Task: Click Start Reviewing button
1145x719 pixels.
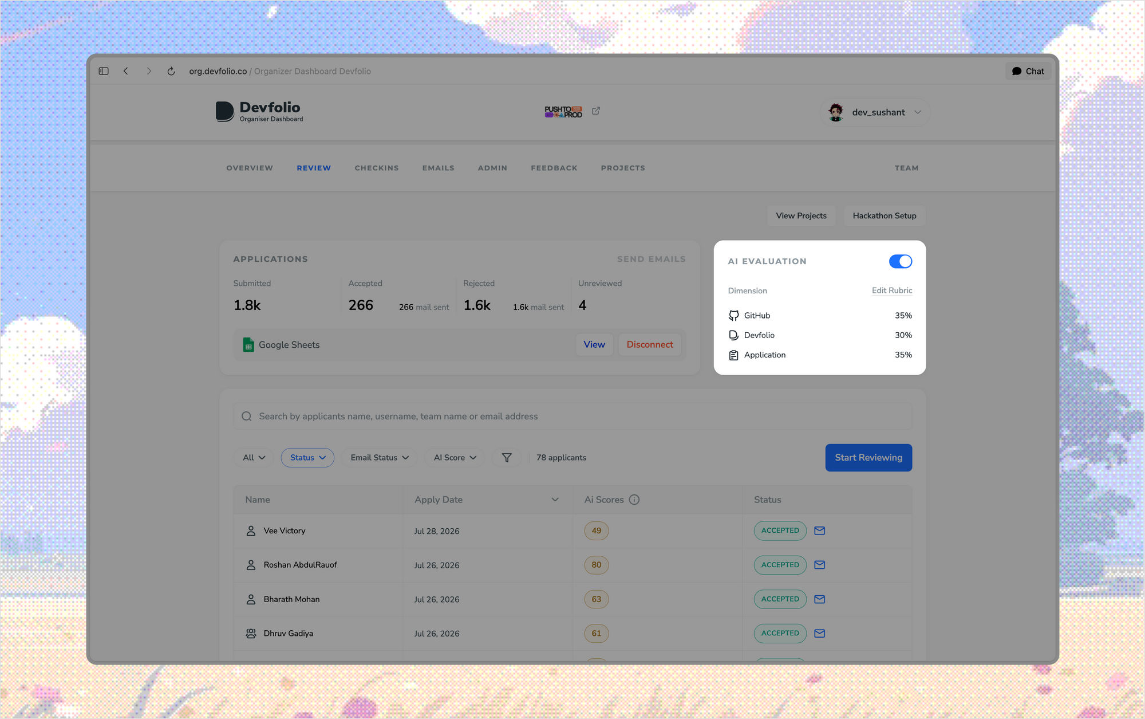Action: point(868,458)
